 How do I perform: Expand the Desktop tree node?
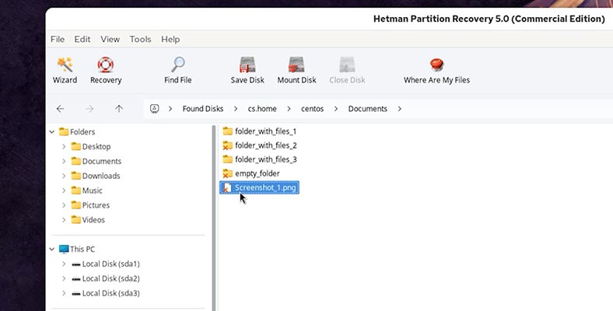tap(64, 146)
